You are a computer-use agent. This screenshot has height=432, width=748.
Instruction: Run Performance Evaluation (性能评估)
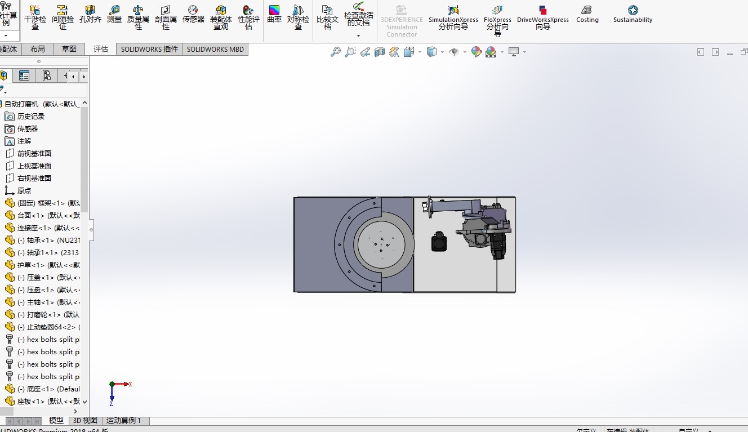(x=248, y=17)
